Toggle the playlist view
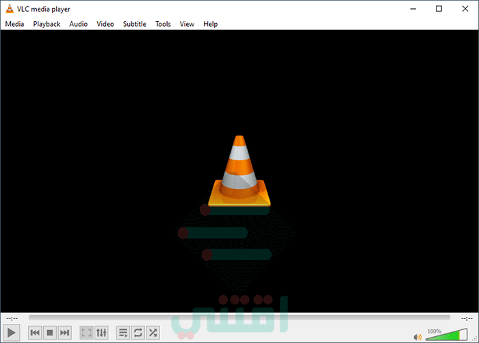Image resolution: width=479 pixels, height=343 pixels. 123,333
